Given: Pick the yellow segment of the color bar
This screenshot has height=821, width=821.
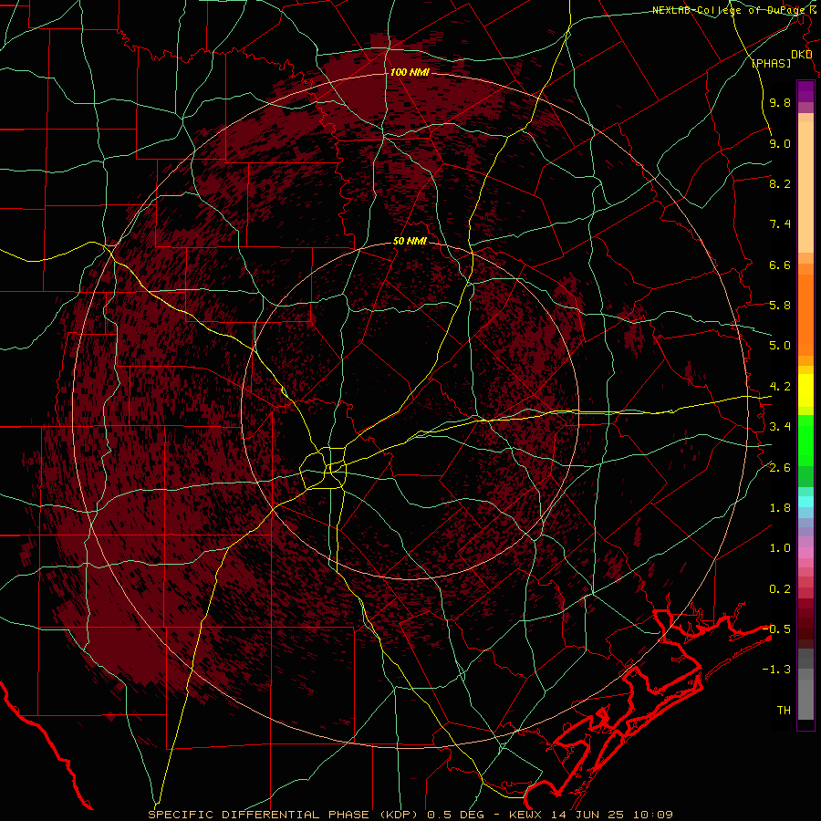Looking at the screenshot, I should click(x=805, y=390).
